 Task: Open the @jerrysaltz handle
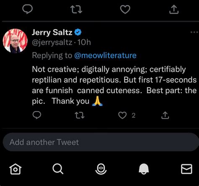point(52,42)
